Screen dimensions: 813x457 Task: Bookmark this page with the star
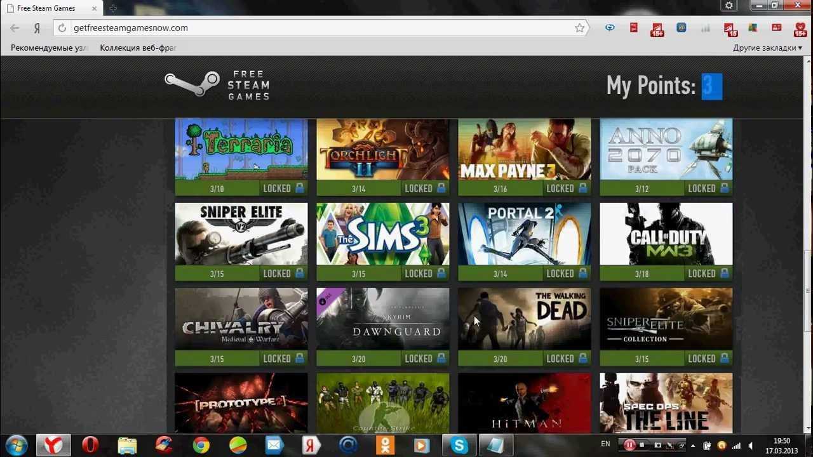pyautogui.click(x=579, y=28)
